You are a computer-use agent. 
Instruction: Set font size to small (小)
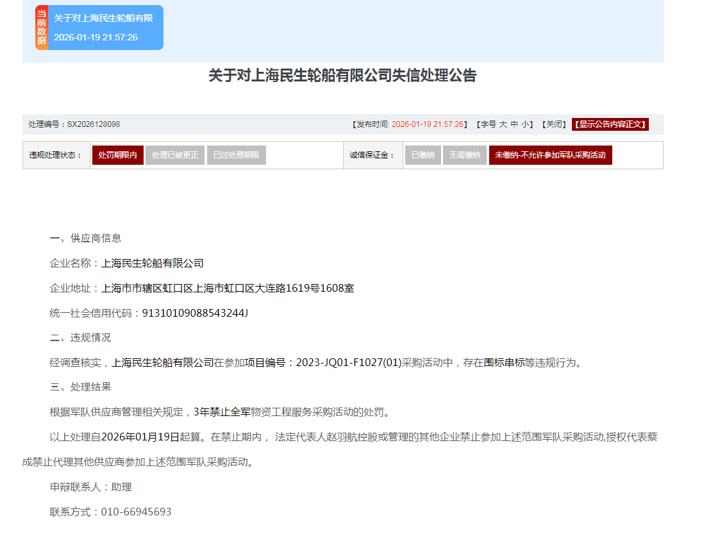(525, 124)
